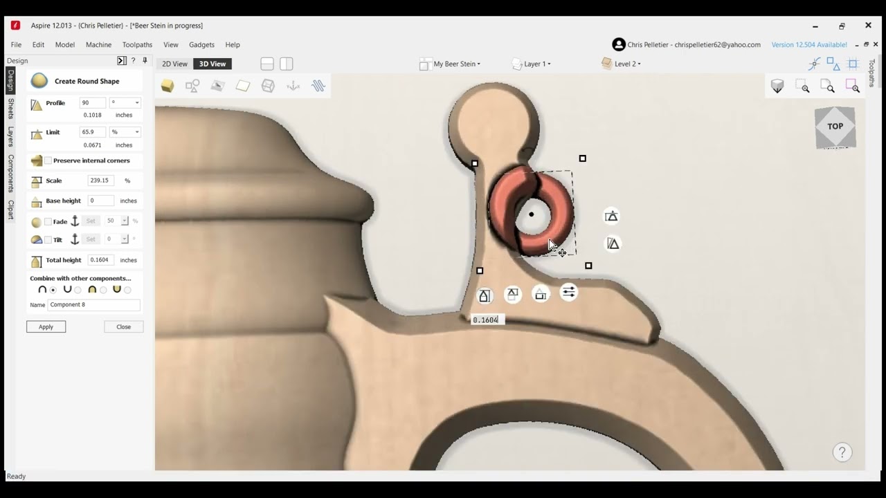Click the zoom to selection pink icon
This screenshot has height=498, width=886.
(852, 86)
